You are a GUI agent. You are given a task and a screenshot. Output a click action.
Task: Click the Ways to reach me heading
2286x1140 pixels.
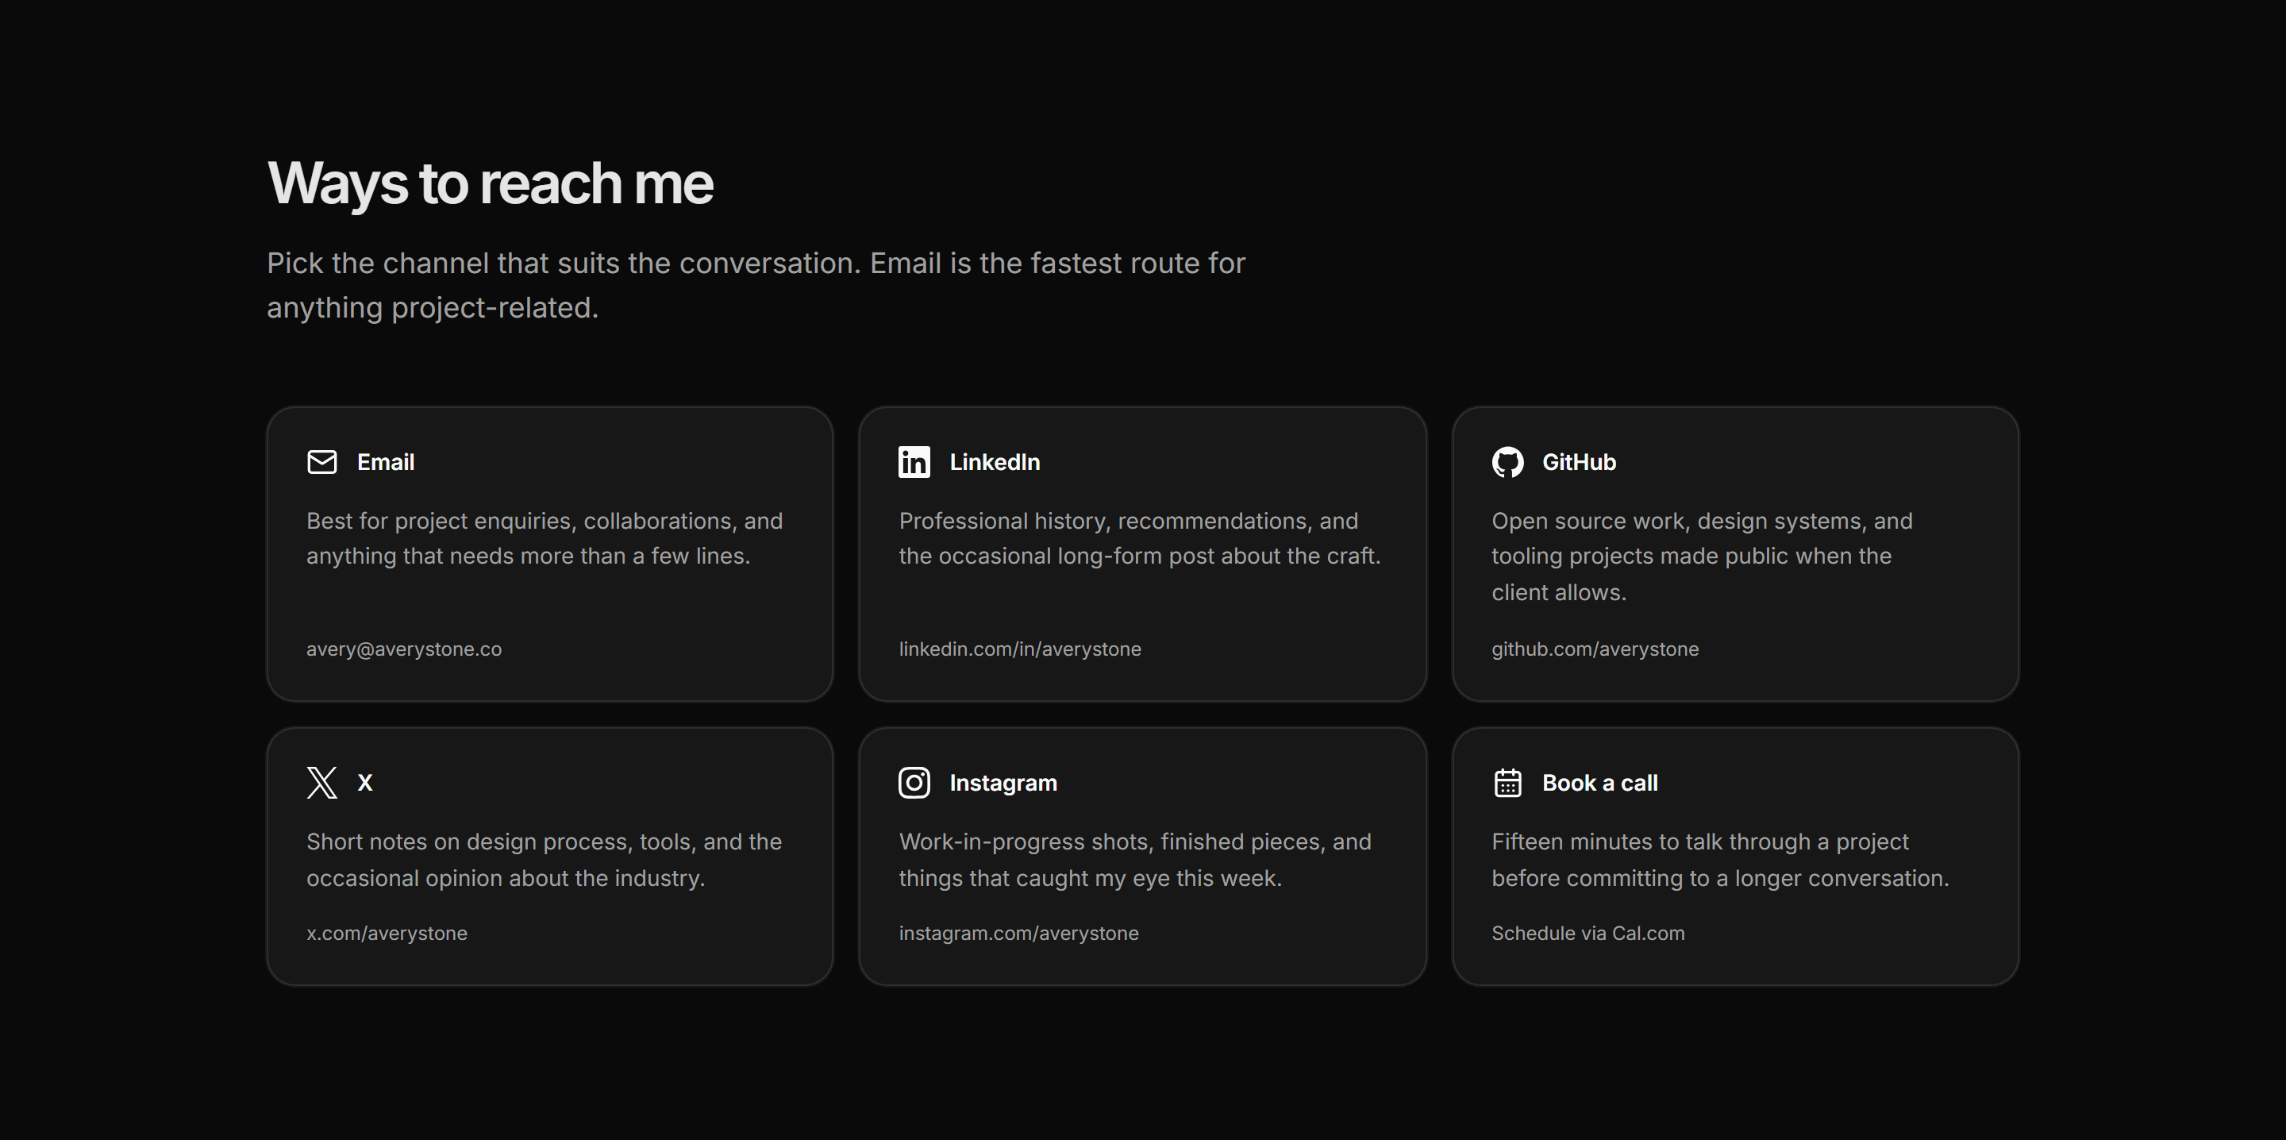click(490, 184)
